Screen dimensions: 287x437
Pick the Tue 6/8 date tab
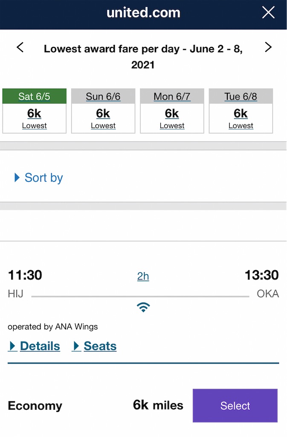point(241,111)
